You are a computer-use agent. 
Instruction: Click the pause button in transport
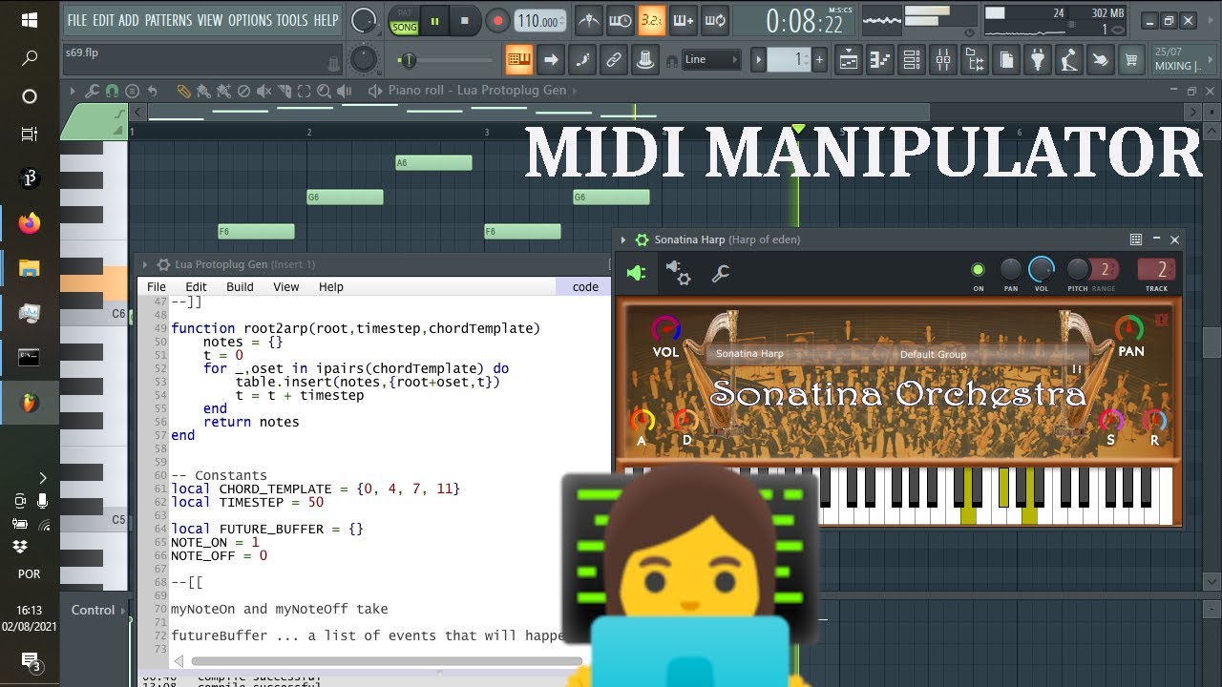pyautogui.click(x=434, y=20)
